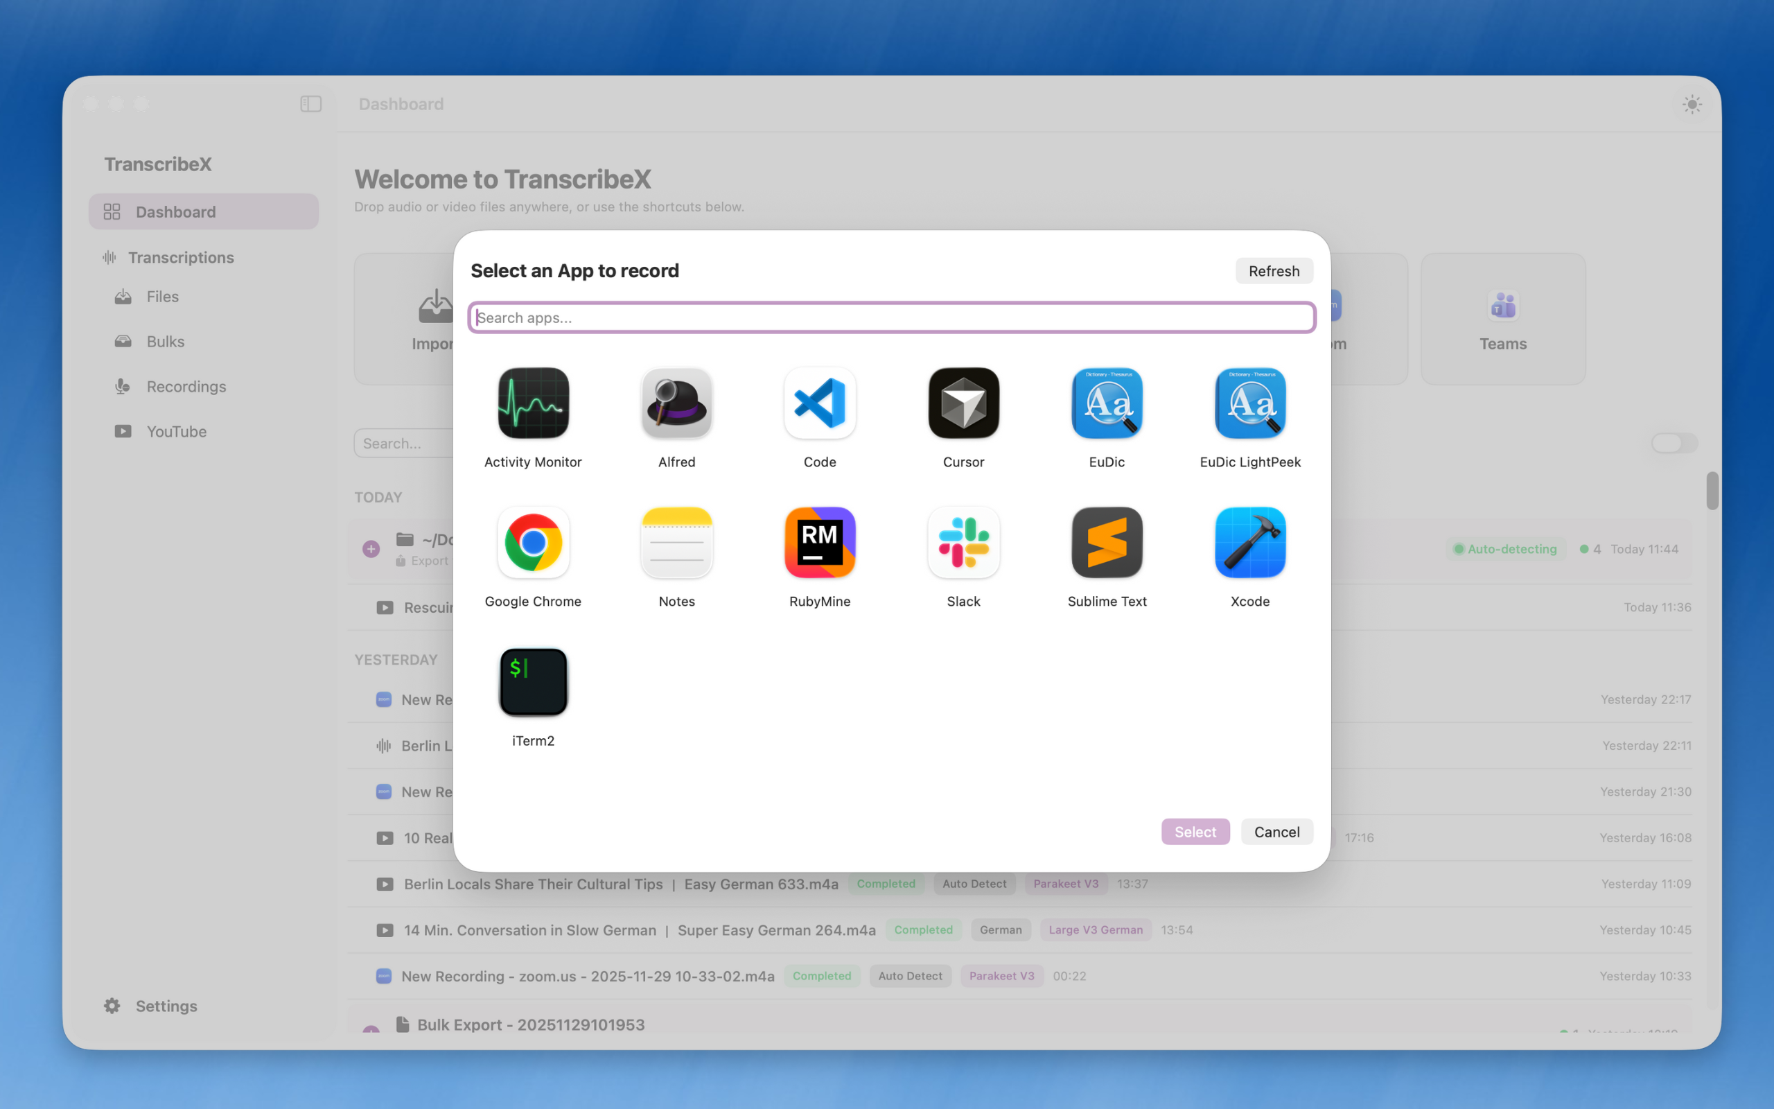
Task: Select the Google Chrome icon
Action: [533, 543]
